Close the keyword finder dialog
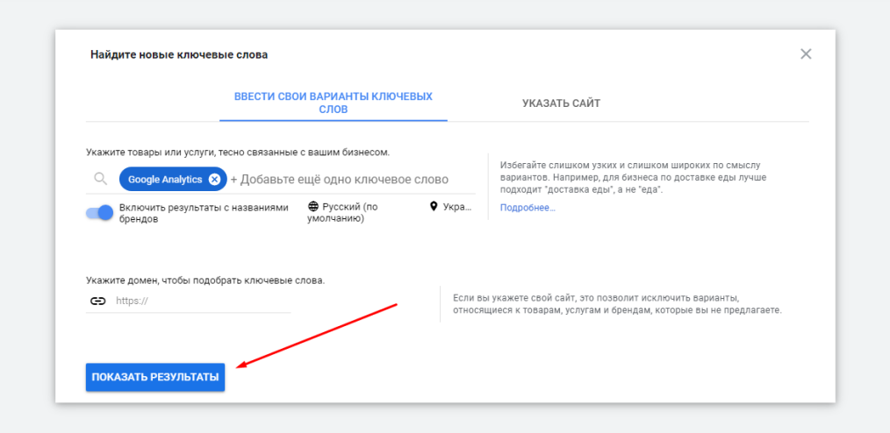 pos(806,54)
